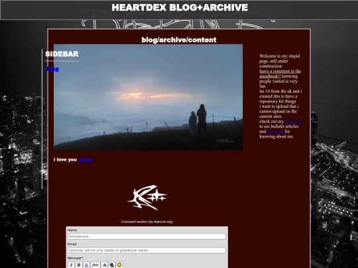Click the Bold formatting icon
Screen dimensions: 358x268
[x=79, y=265]
